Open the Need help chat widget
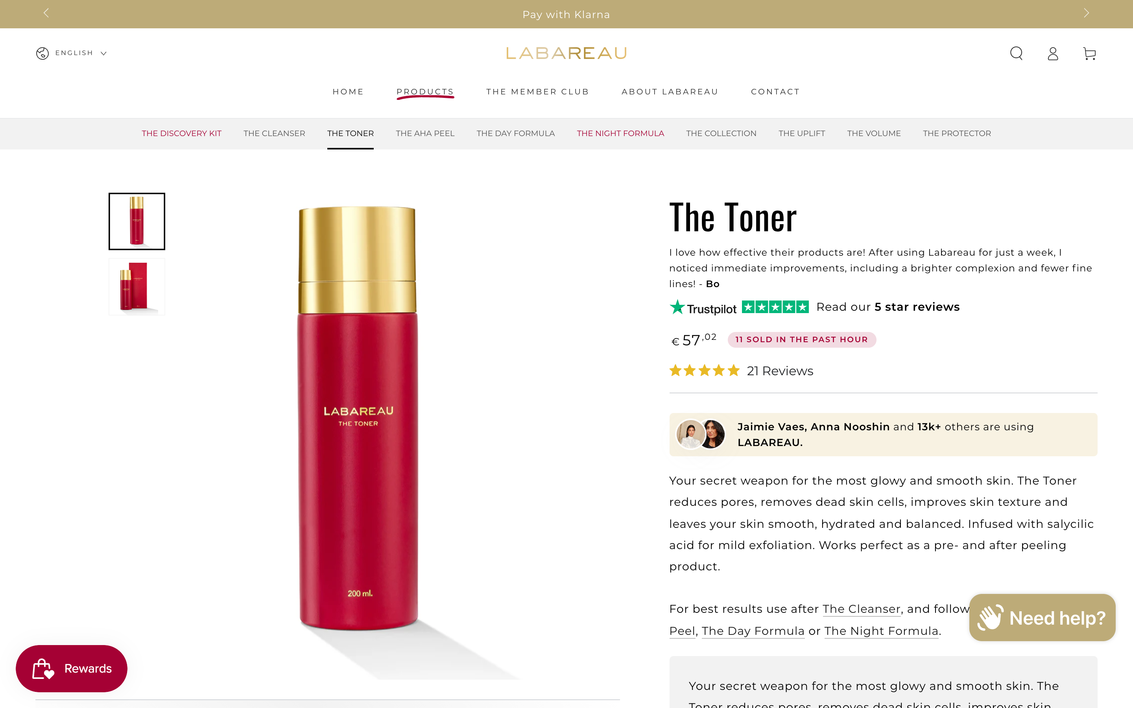 click(1042, 618)
